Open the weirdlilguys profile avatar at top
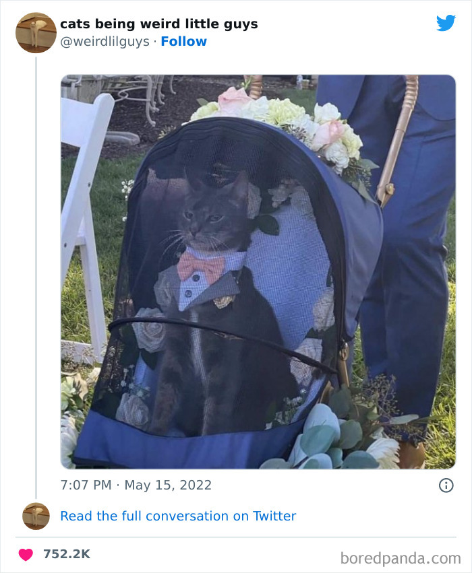The height and width of the screenshot is (573, 472). [36, 32]
